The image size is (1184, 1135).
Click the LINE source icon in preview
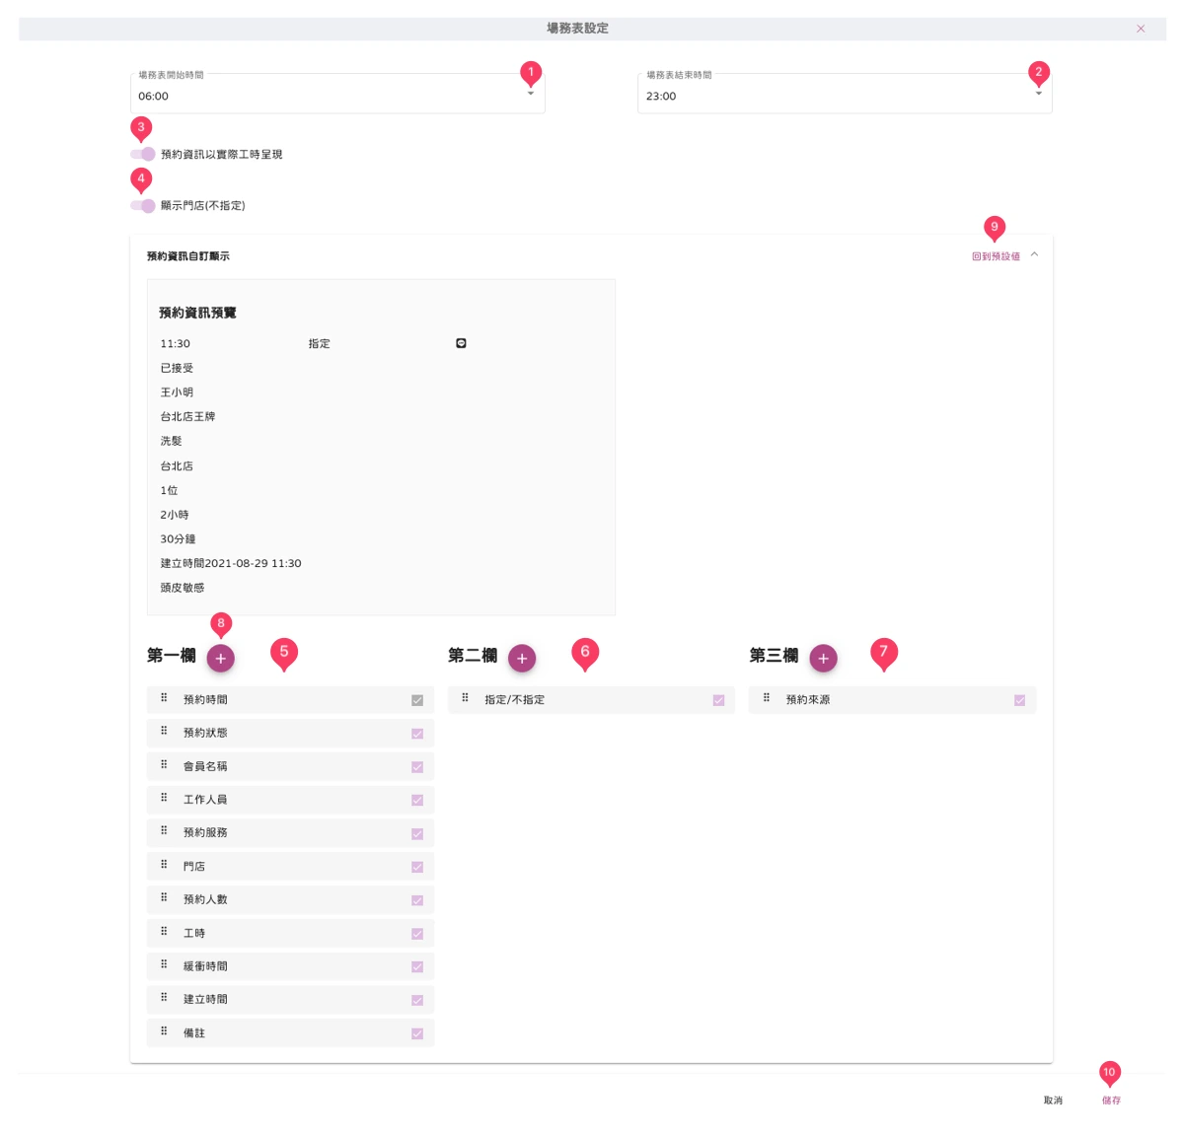tap(461, 343)
